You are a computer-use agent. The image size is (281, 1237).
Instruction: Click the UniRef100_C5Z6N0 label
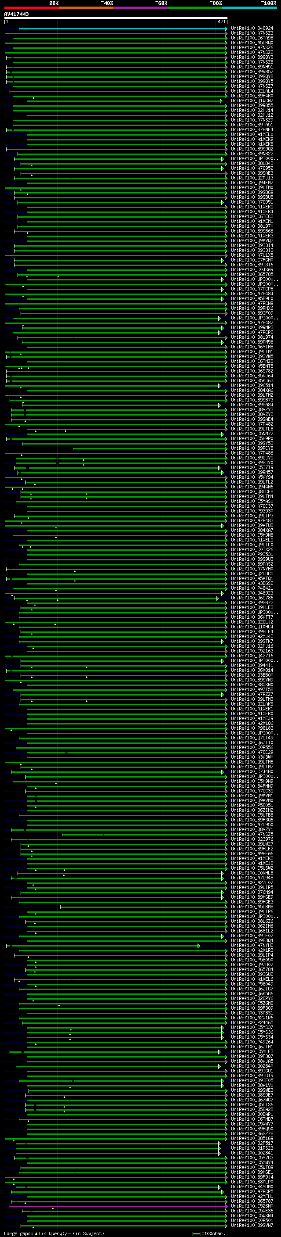(252, 1206)
